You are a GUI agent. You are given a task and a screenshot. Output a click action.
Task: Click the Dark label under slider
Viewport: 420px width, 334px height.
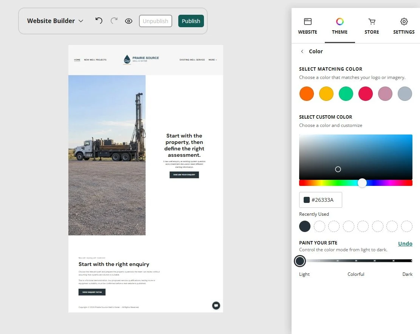[x=408, y=274]
